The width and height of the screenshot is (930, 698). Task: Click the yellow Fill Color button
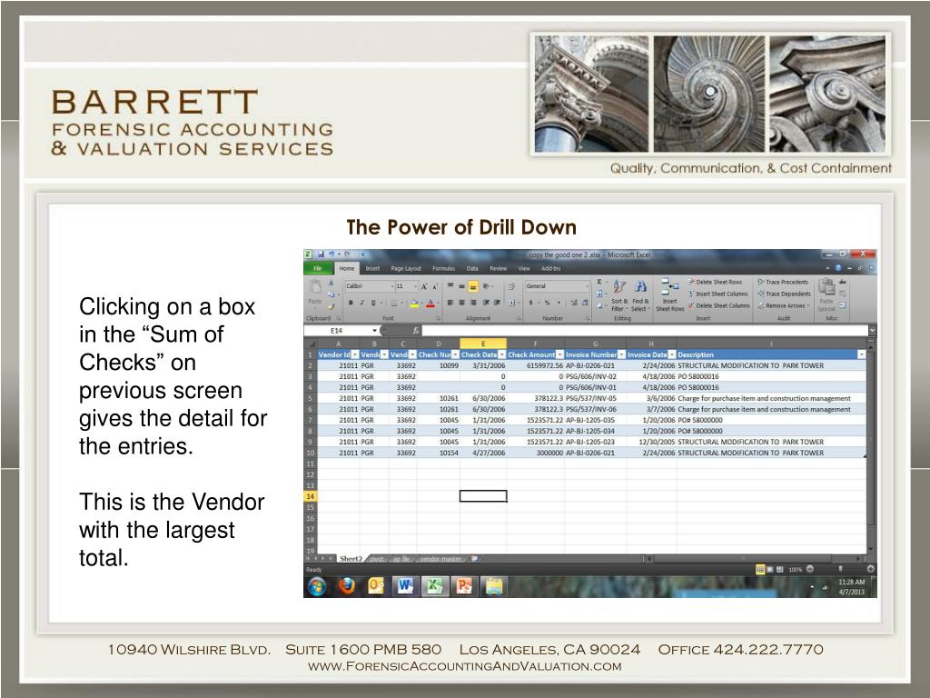[x=414, y=304]
